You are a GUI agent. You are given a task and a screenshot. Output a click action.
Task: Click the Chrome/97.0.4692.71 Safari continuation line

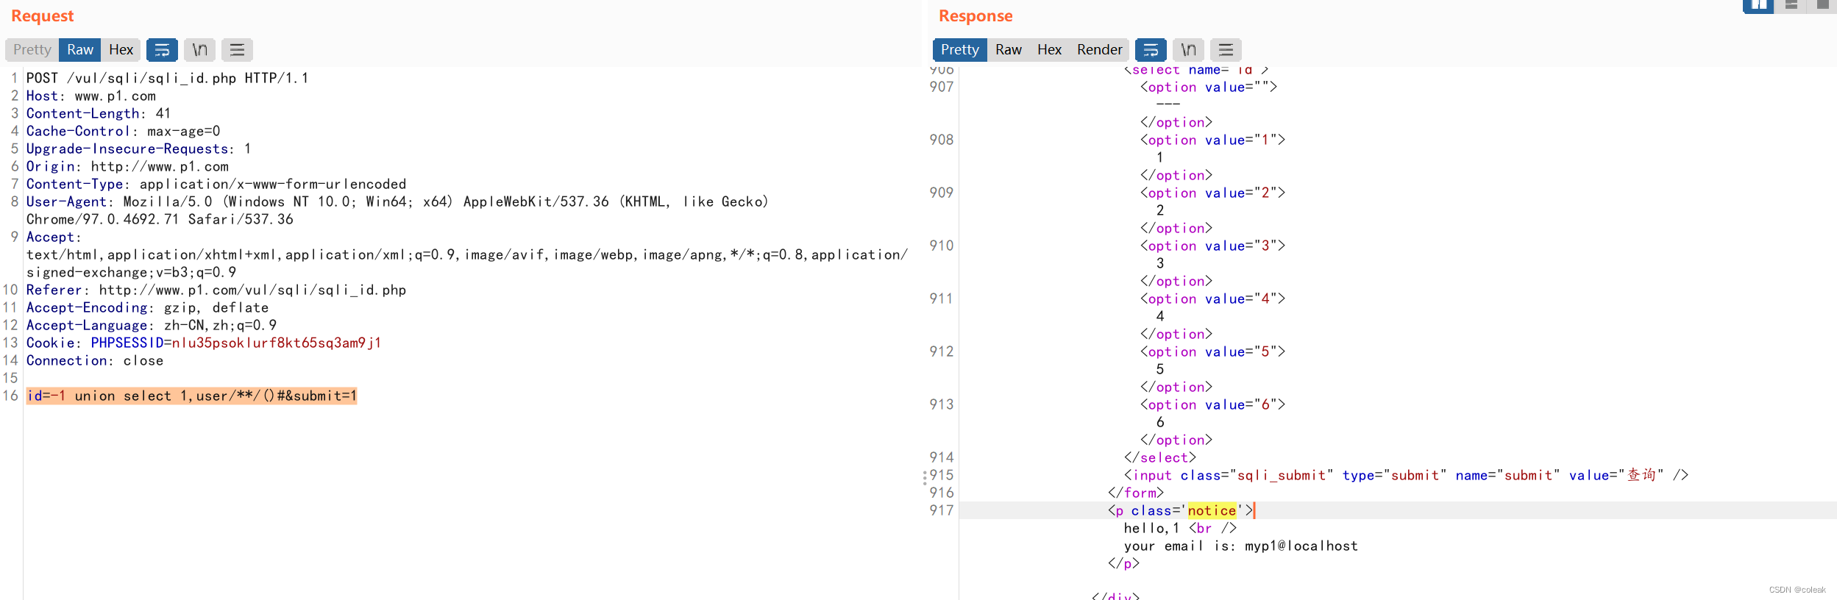click(160, 219)
